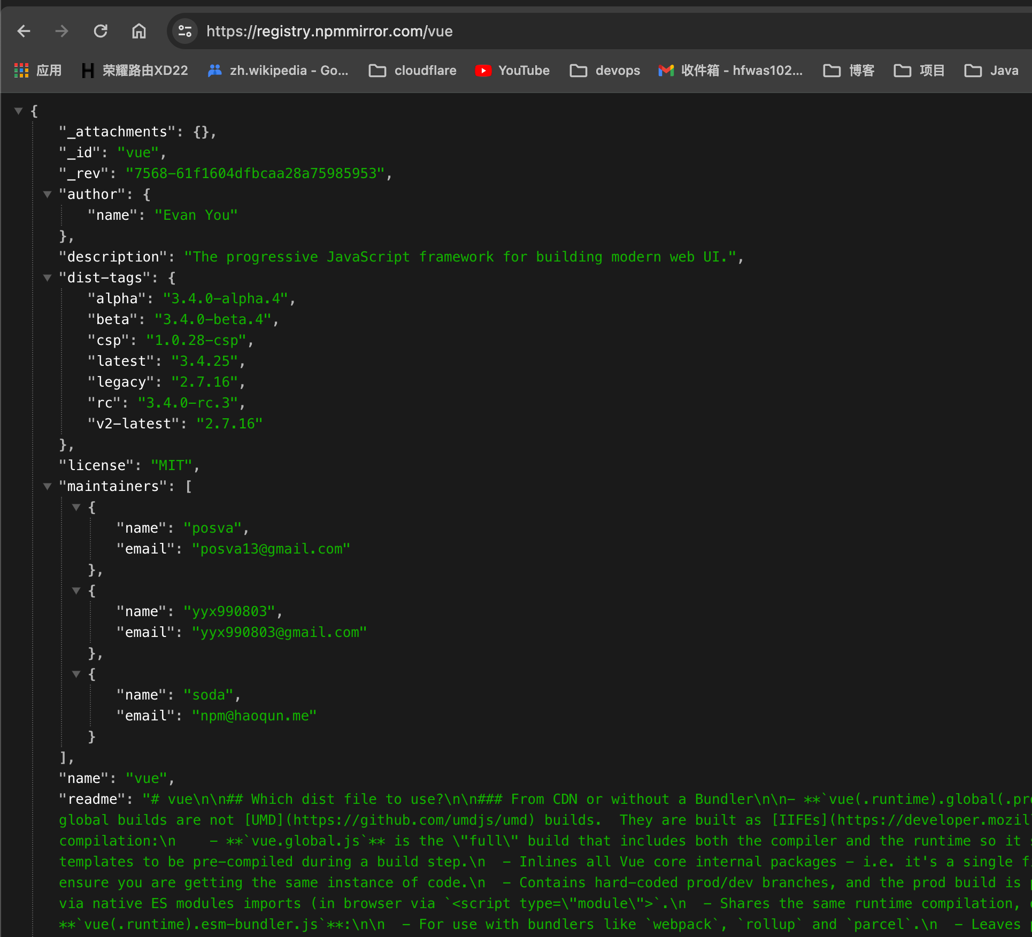This screenshot has width=1032, height=937.
Task: Click the "yyx990803" maintainer name value
Action: click(229, 611)
